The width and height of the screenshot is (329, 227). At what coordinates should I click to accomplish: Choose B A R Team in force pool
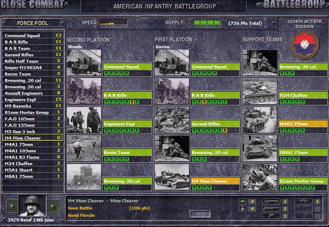[32, 48]
